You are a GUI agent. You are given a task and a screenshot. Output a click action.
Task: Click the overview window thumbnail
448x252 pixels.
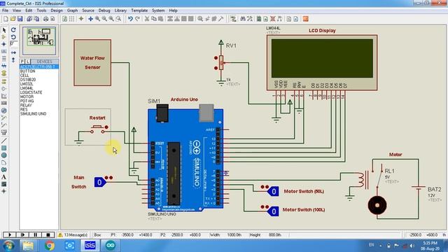tap(39, 40)
